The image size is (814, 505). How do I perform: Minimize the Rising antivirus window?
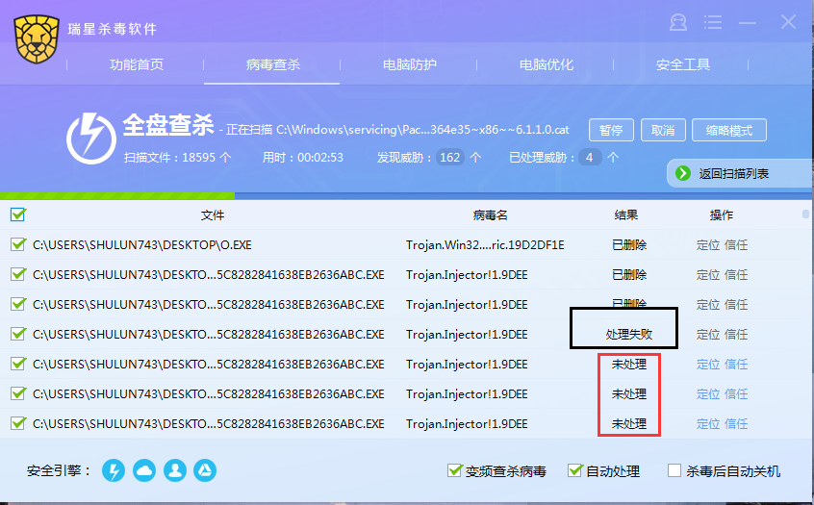748,22
